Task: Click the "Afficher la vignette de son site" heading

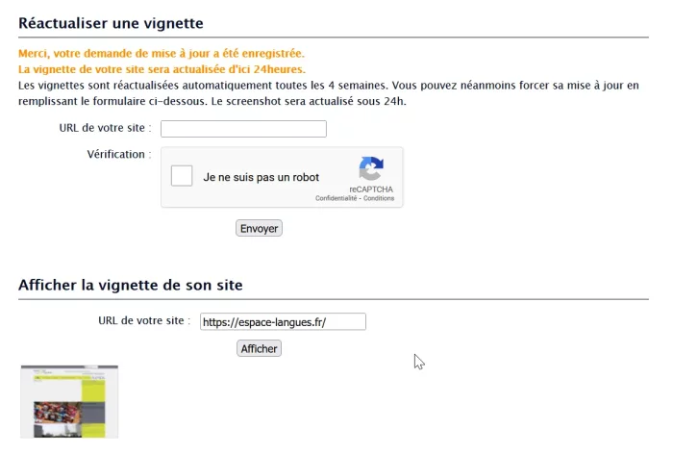Action: pos(130,285)
